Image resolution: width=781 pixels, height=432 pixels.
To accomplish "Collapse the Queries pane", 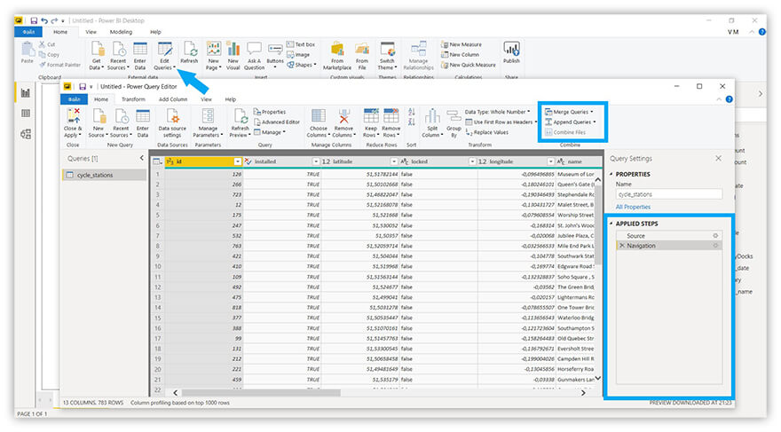I will [141, 158].
